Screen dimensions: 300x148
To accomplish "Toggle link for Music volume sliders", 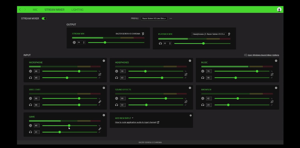I will pyautogui.click(x=272, y=74).
